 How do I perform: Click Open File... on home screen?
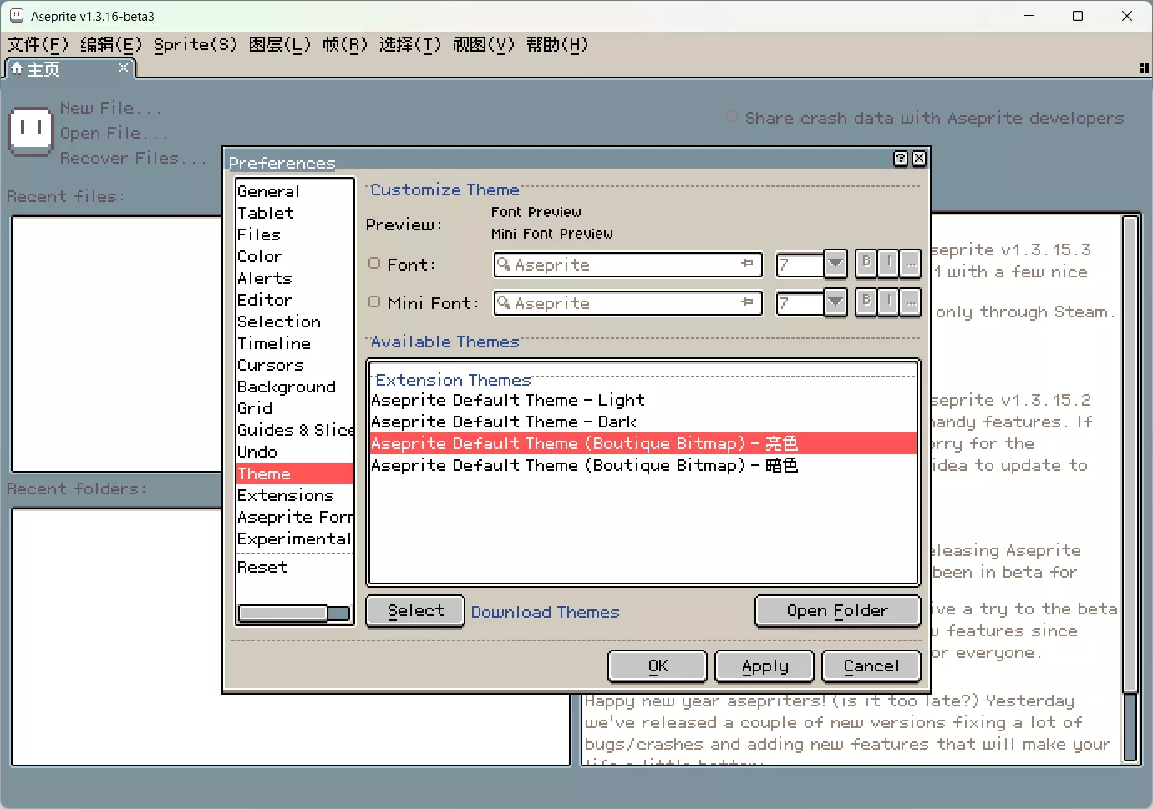(114, 133)
